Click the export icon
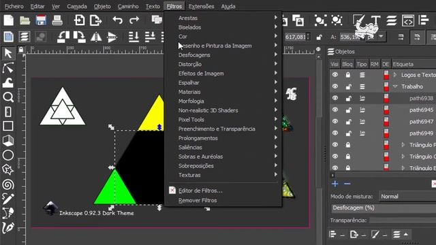 (x=95, y=20)
